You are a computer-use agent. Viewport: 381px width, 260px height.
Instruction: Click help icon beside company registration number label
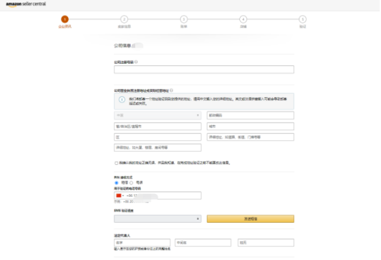(x=136, y=62)
